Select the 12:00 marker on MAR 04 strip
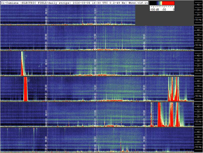 (x=95, y=39)
